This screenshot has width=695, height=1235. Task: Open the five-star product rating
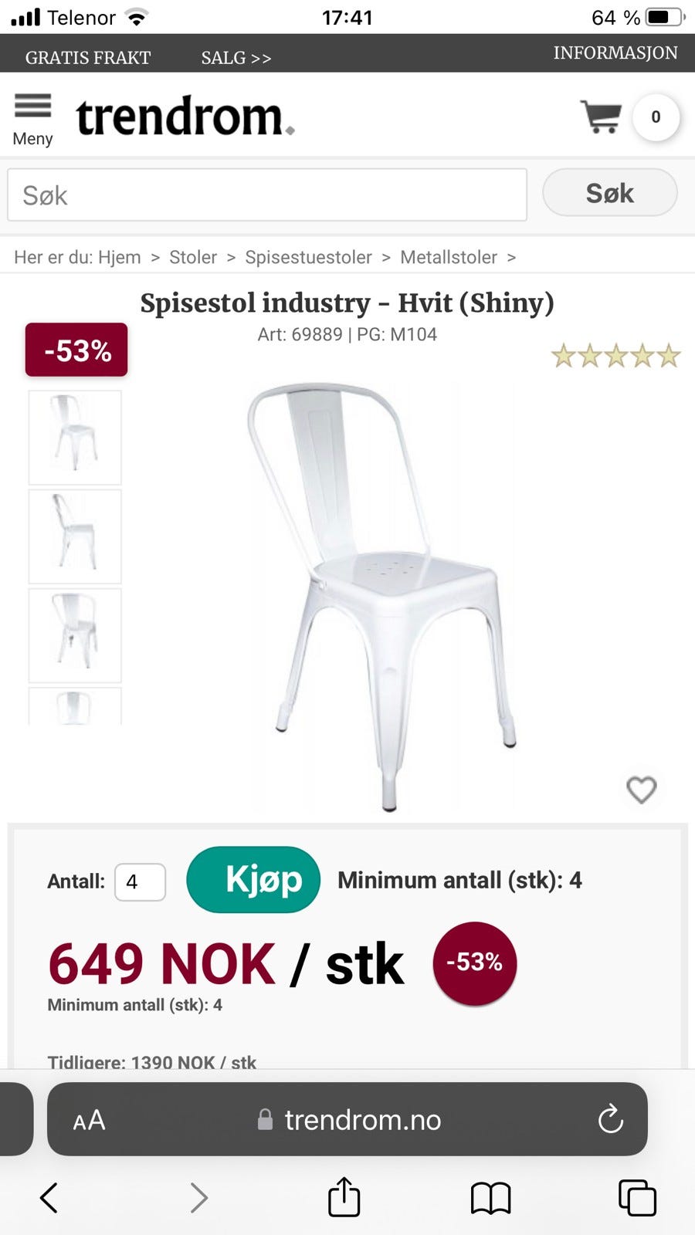(615, 356)
